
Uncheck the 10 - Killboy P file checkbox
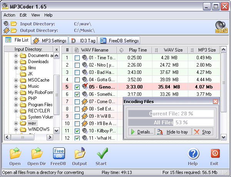[x=77, y=131]
